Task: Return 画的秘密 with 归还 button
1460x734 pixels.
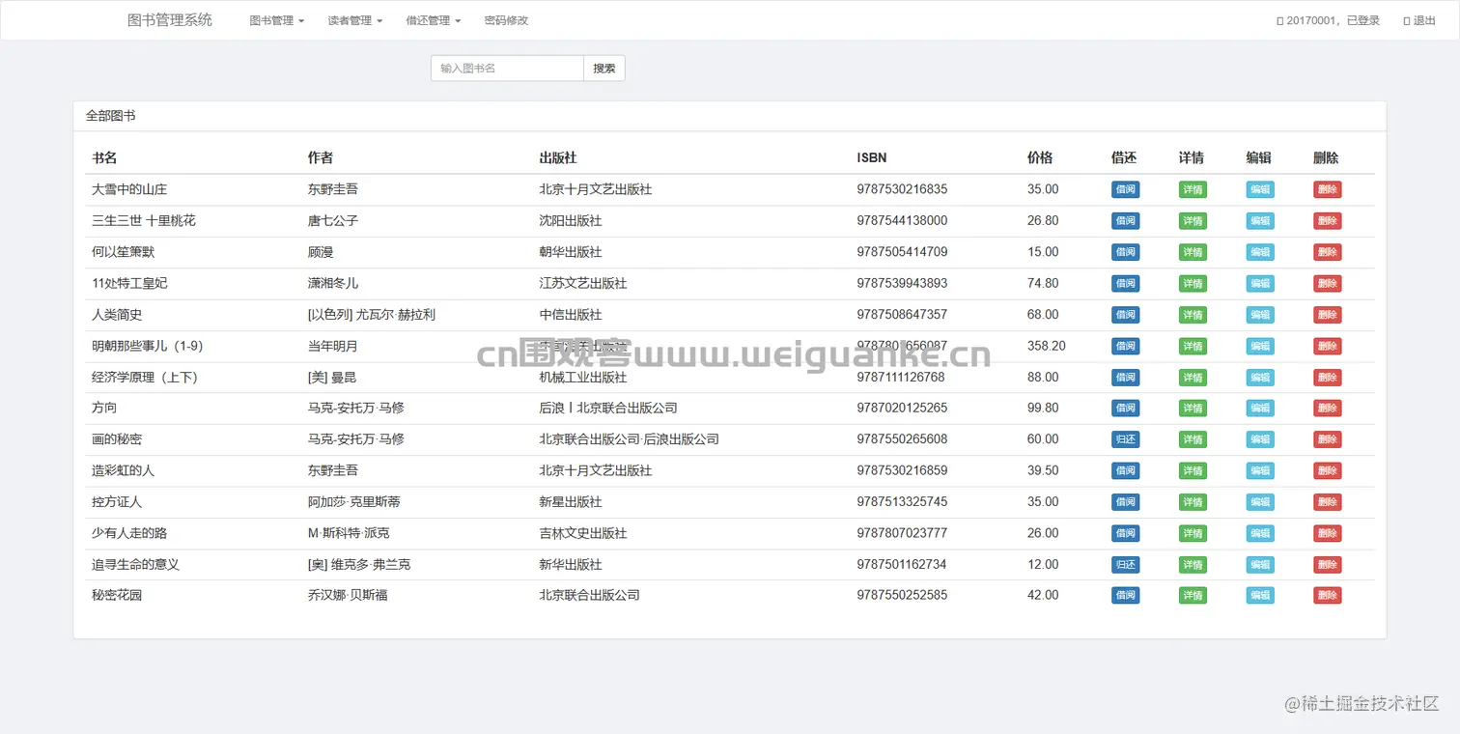Action: pos(1125,439)
